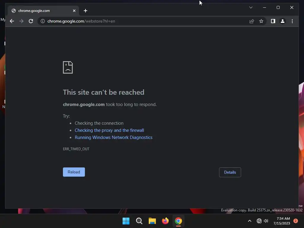Open Checking the proxy and the firewall link
Viewport: 304px width, 228px height.
pos(109,130)
